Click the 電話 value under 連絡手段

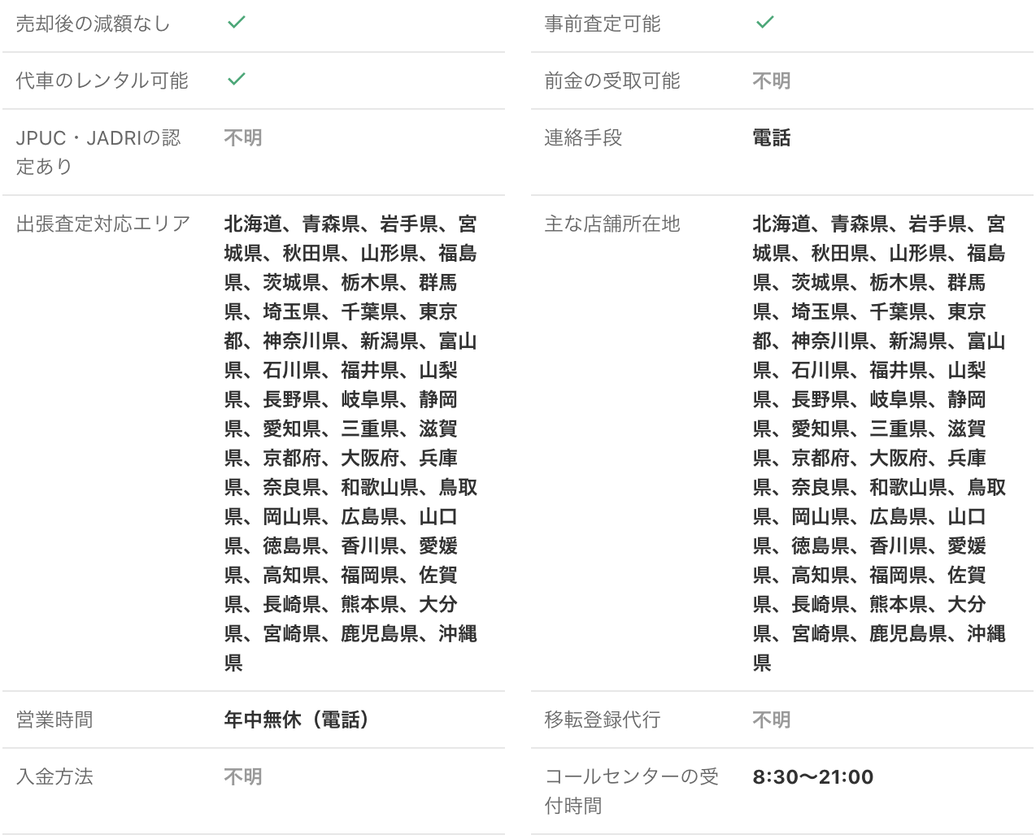(x=771, y=137)
